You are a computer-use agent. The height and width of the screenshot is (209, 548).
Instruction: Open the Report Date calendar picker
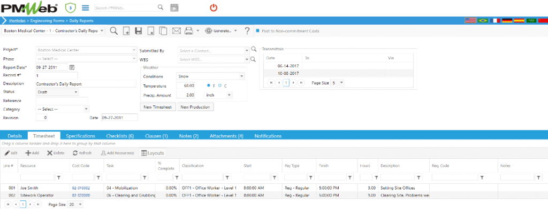72,67
